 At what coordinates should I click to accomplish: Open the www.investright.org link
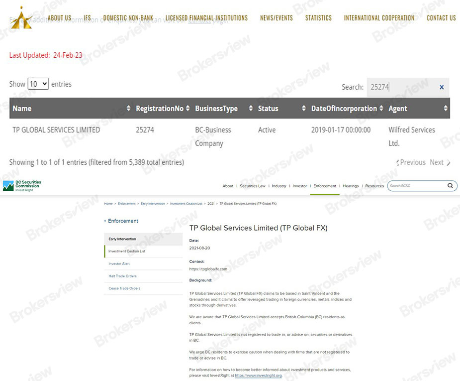click(258, 376)
